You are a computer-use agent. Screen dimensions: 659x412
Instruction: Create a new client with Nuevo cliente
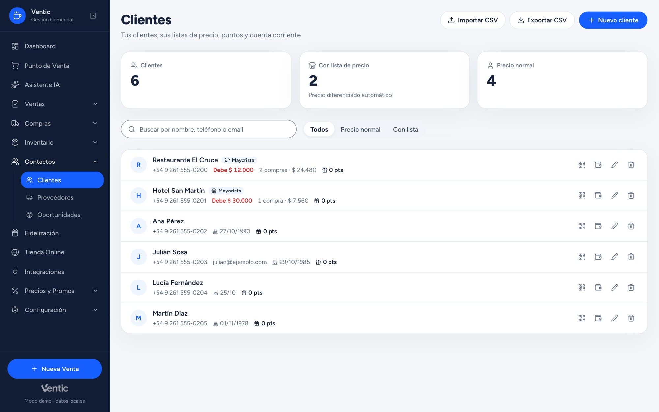tap(613, 20)
